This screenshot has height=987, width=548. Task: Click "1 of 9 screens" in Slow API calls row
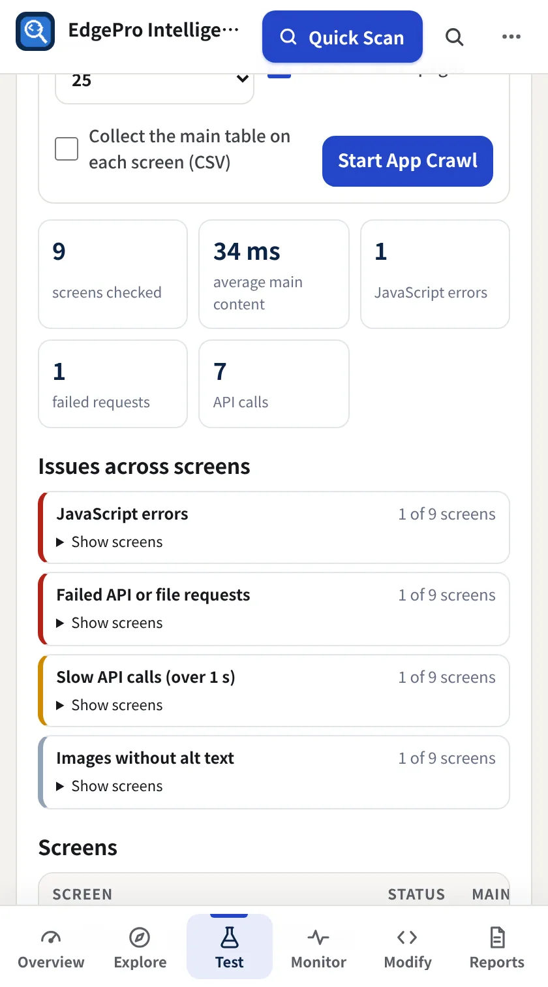tap(447, 678)
